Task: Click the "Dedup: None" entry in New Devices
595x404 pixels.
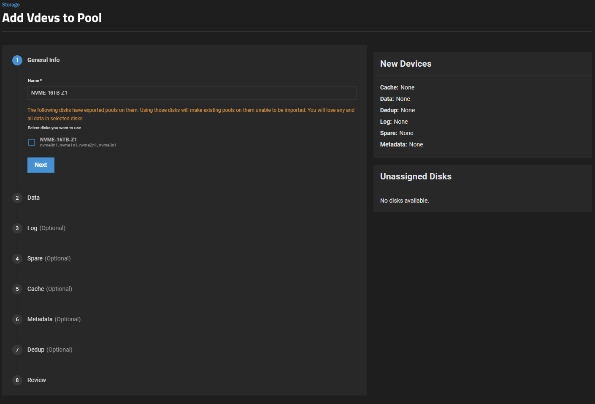Action: [398, 110]
